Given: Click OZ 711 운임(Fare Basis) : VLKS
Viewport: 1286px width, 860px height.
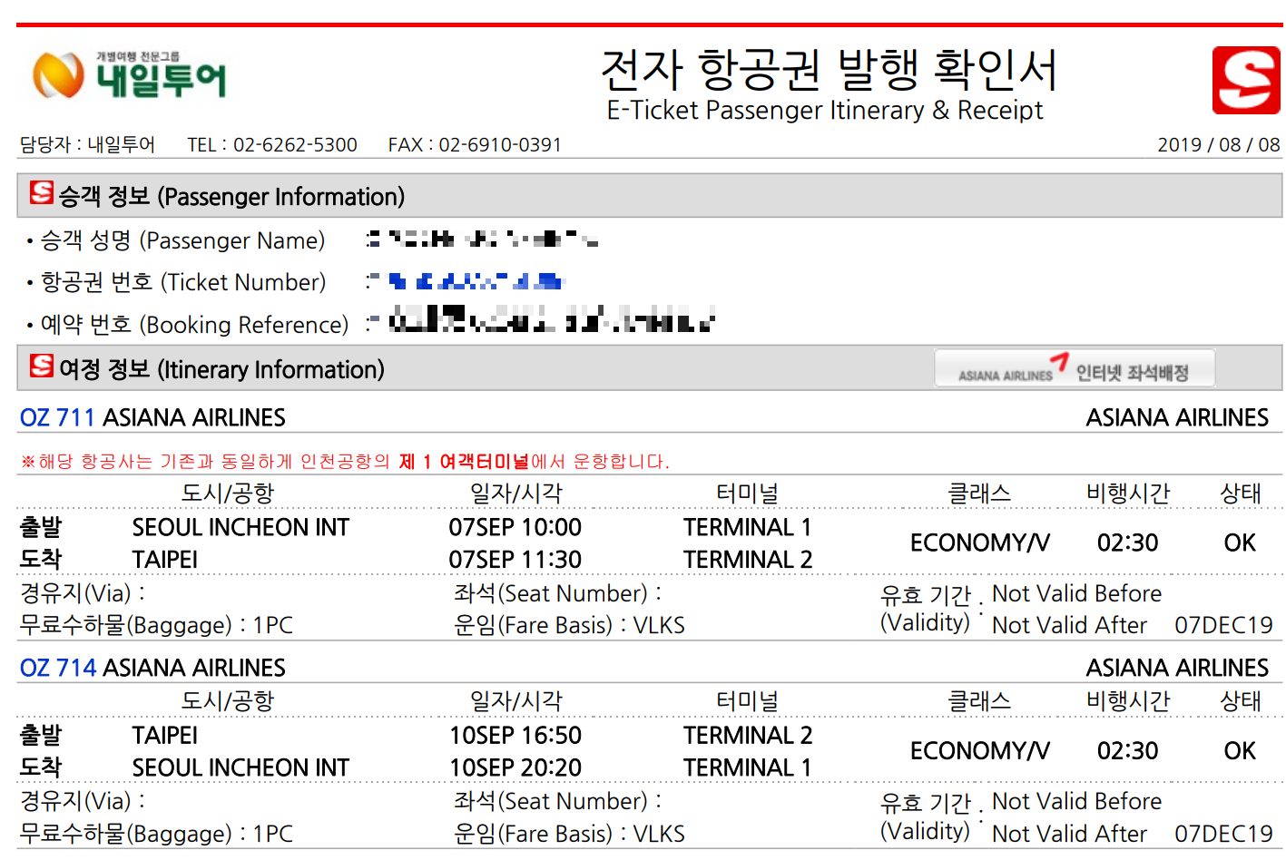Looking at the screenshot, I should pyautogui.click(x=569, y=625).
